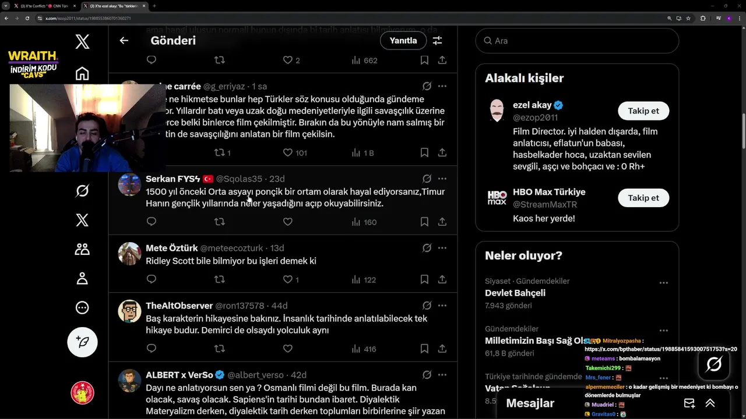Follow ezel akay with Takip et
Image resolution: width=746 pixels, height=419 pixels.
(x=643, y=111)
